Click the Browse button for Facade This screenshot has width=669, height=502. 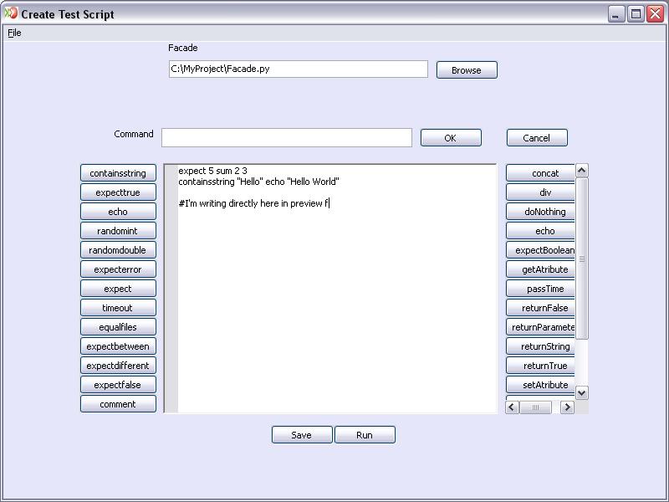tap(466, 70)
